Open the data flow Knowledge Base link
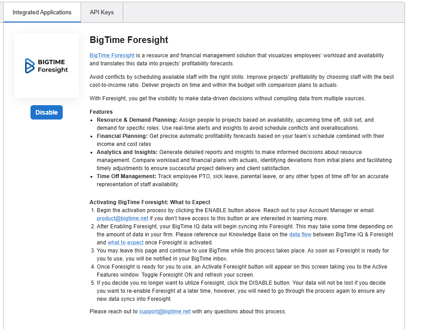 [300, 235]
